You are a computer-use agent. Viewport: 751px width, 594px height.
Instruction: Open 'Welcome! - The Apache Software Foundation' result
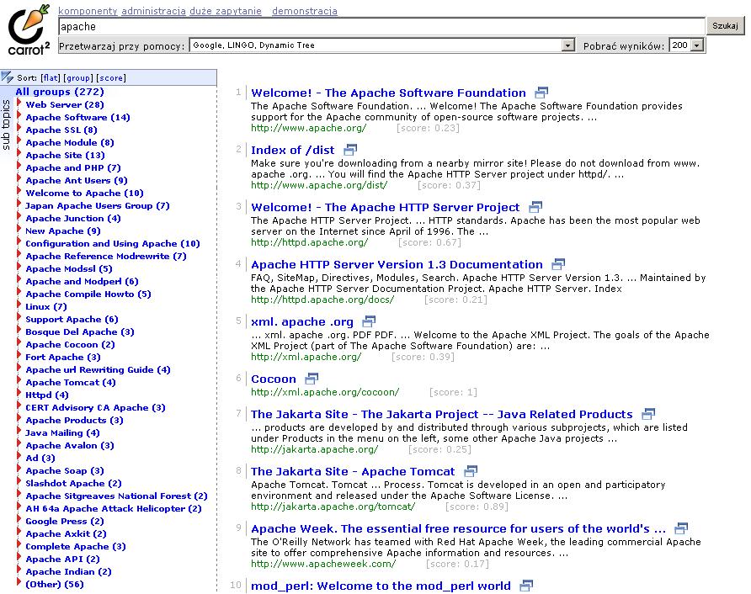coord(388,93)
